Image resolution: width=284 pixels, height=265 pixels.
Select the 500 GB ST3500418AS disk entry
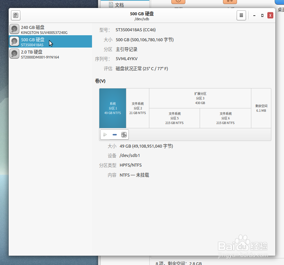pyautogui.click(x=50, y=41)
